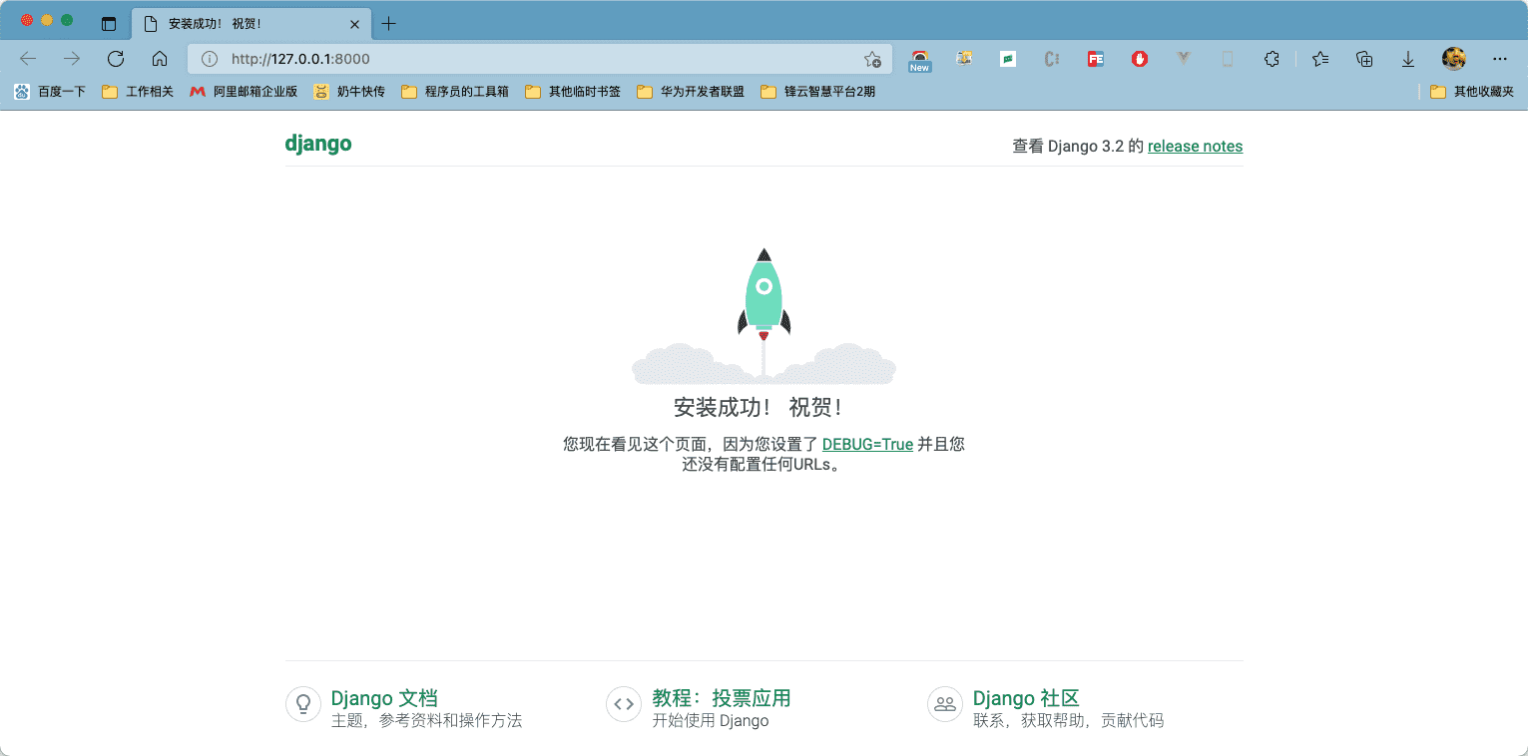Open a new tab with plus button
The height and width of the screenshot is (756, 1528).
point(388,24)
